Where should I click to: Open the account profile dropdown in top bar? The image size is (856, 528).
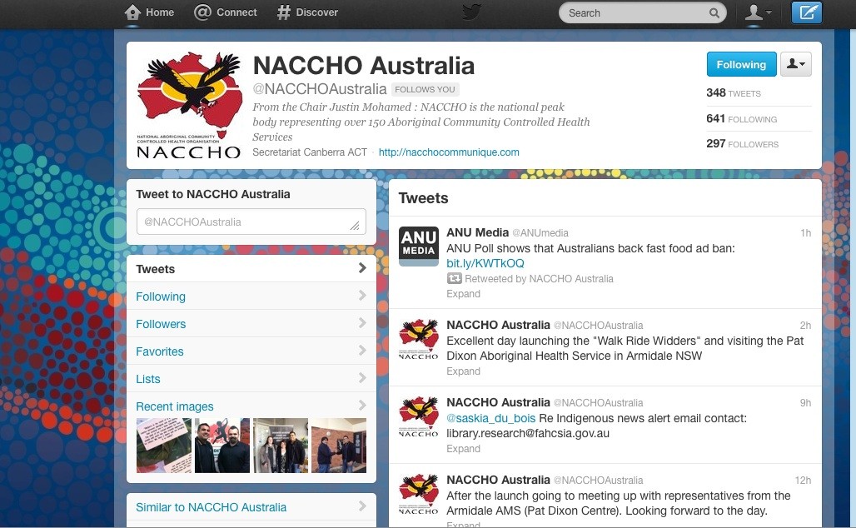[x=758, y=12]
